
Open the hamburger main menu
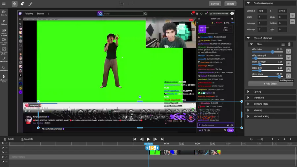(x=4, y=4)
